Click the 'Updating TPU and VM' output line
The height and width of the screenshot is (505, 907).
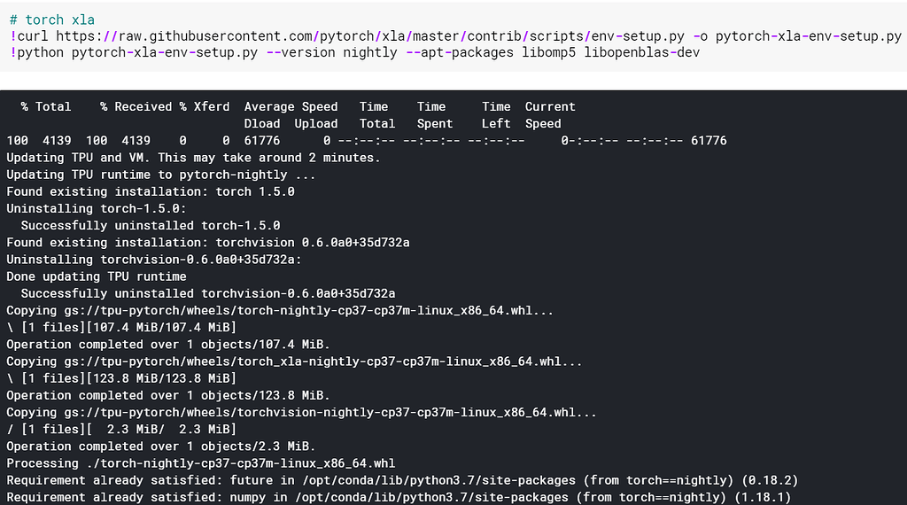(193, 158)
